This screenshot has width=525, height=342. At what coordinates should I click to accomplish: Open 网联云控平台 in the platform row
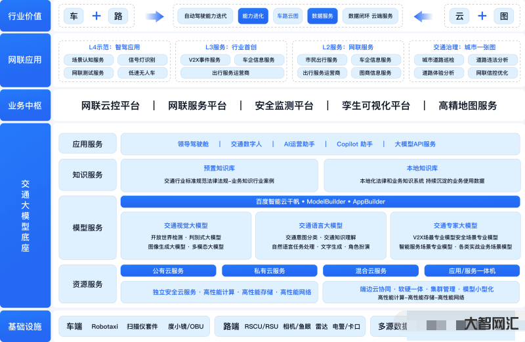click(110, 106)
